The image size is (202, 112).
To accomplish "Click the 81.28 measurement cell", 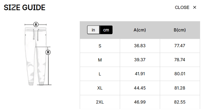I will click(180, 88).
